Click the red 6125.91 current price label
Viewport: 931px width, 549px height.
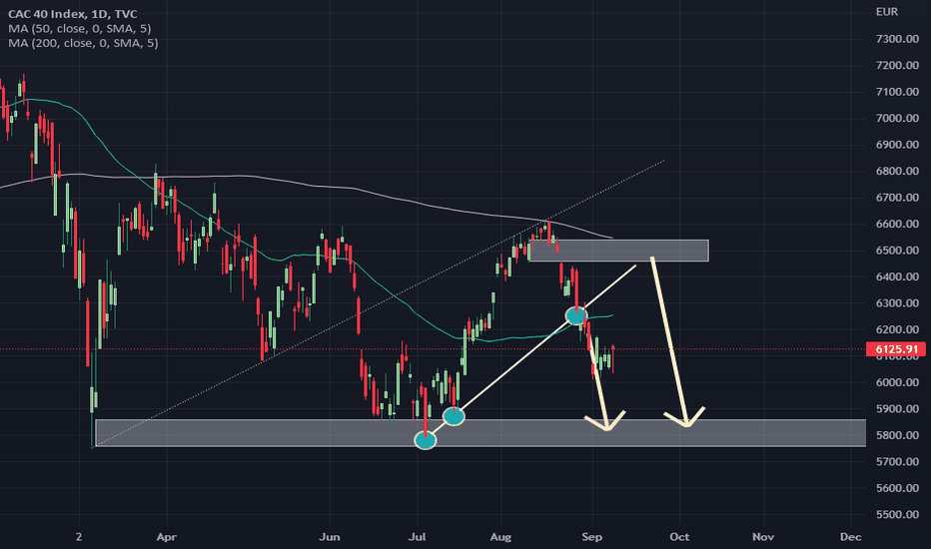(897, 349)
